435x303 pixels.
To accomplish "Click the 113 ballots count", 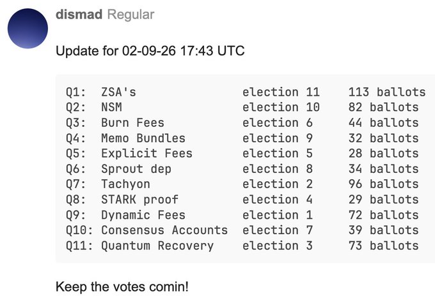I will [386, 92].
